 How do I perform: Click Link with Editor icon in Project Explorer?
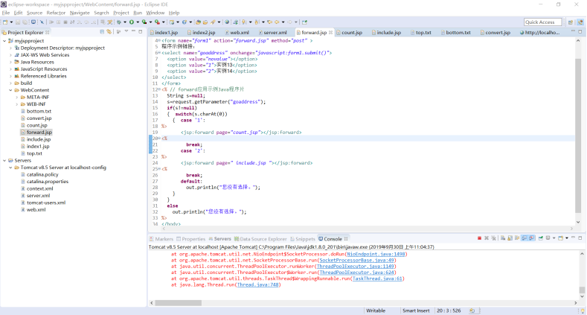[109, 32]
